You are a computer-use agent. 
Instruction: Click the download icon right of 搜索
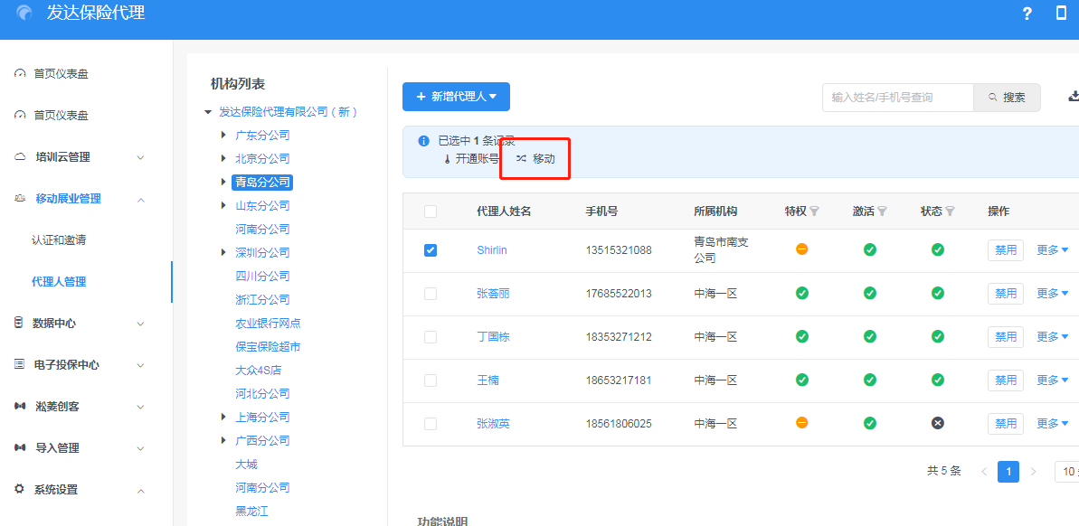(x=1074, y=97)
